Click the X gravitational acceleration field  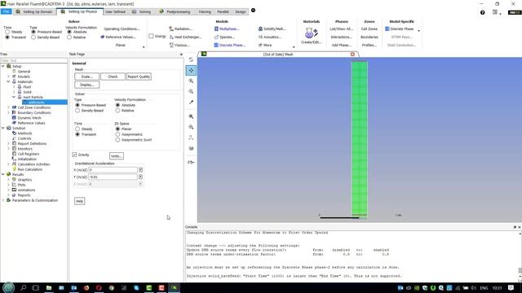[113, 170]
